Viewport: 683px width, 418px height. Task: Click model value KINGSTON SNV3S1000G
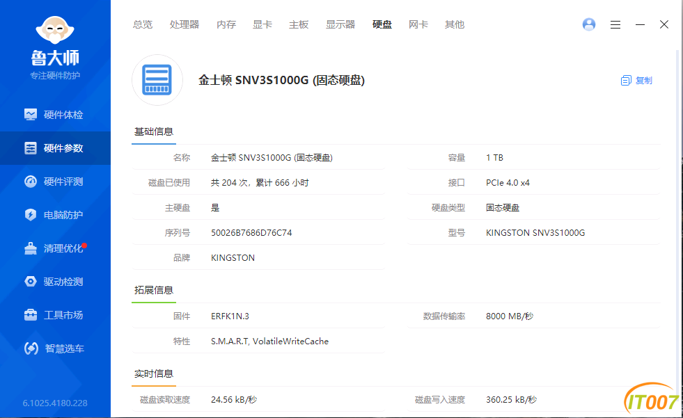535,233
